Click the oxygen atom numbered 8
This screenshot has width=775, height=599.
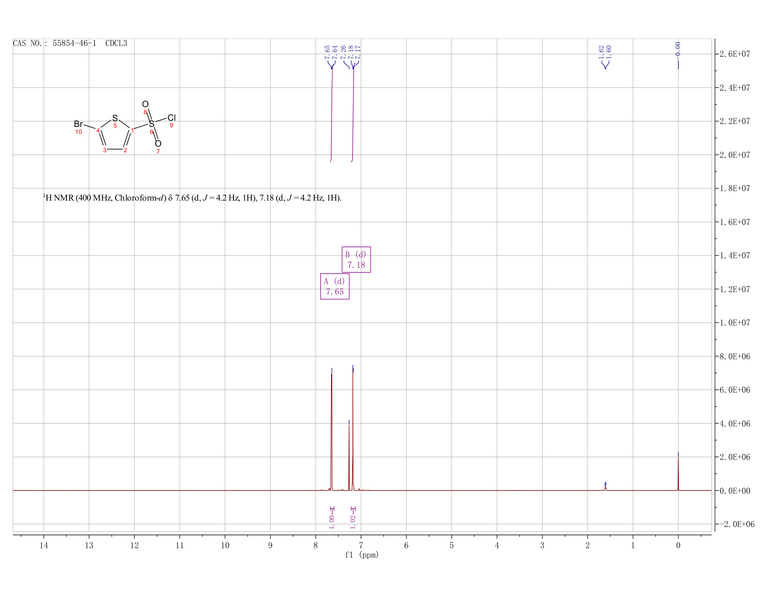point(146,104)
